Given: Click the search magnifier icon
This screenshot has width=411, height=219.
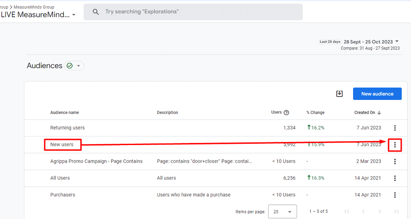Looking at the screenshot, I should pos(96,12).
